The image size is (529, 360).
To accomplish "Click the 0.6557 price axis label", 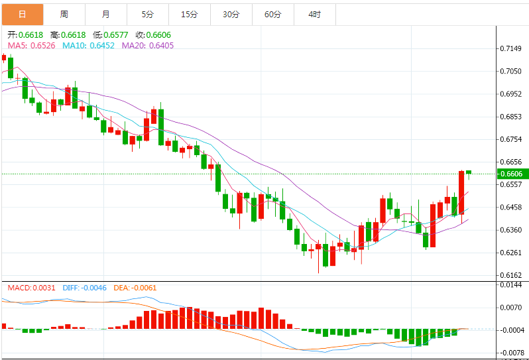I will pos(511,184).
